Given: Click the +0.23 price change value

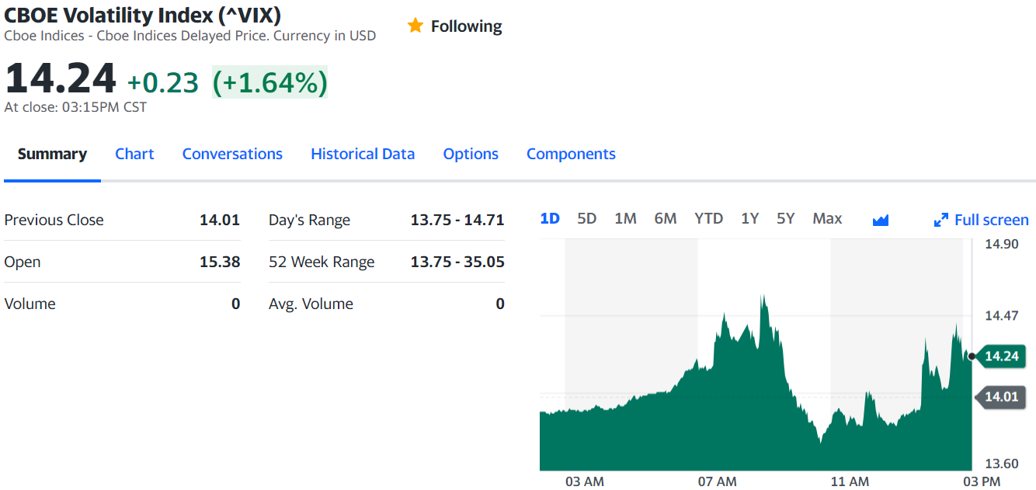Looking at the screenshot, I should pyautogui.click(x=163, y=82).
